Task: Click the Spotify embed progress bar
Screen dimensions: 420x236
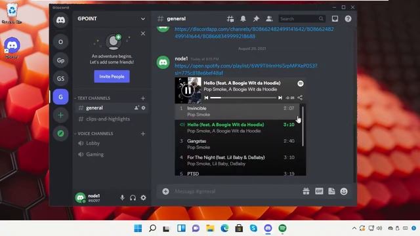Action: coord(243,98)
